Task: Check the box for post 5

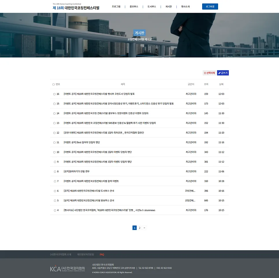Action: pos(55,201)
